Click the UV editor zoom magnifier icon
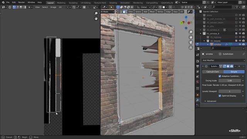 pos(96,13)
